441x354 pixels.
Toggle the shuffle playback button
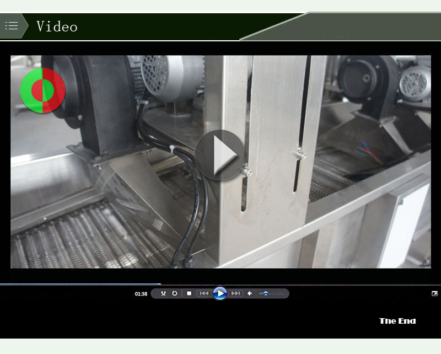point(163,293)
